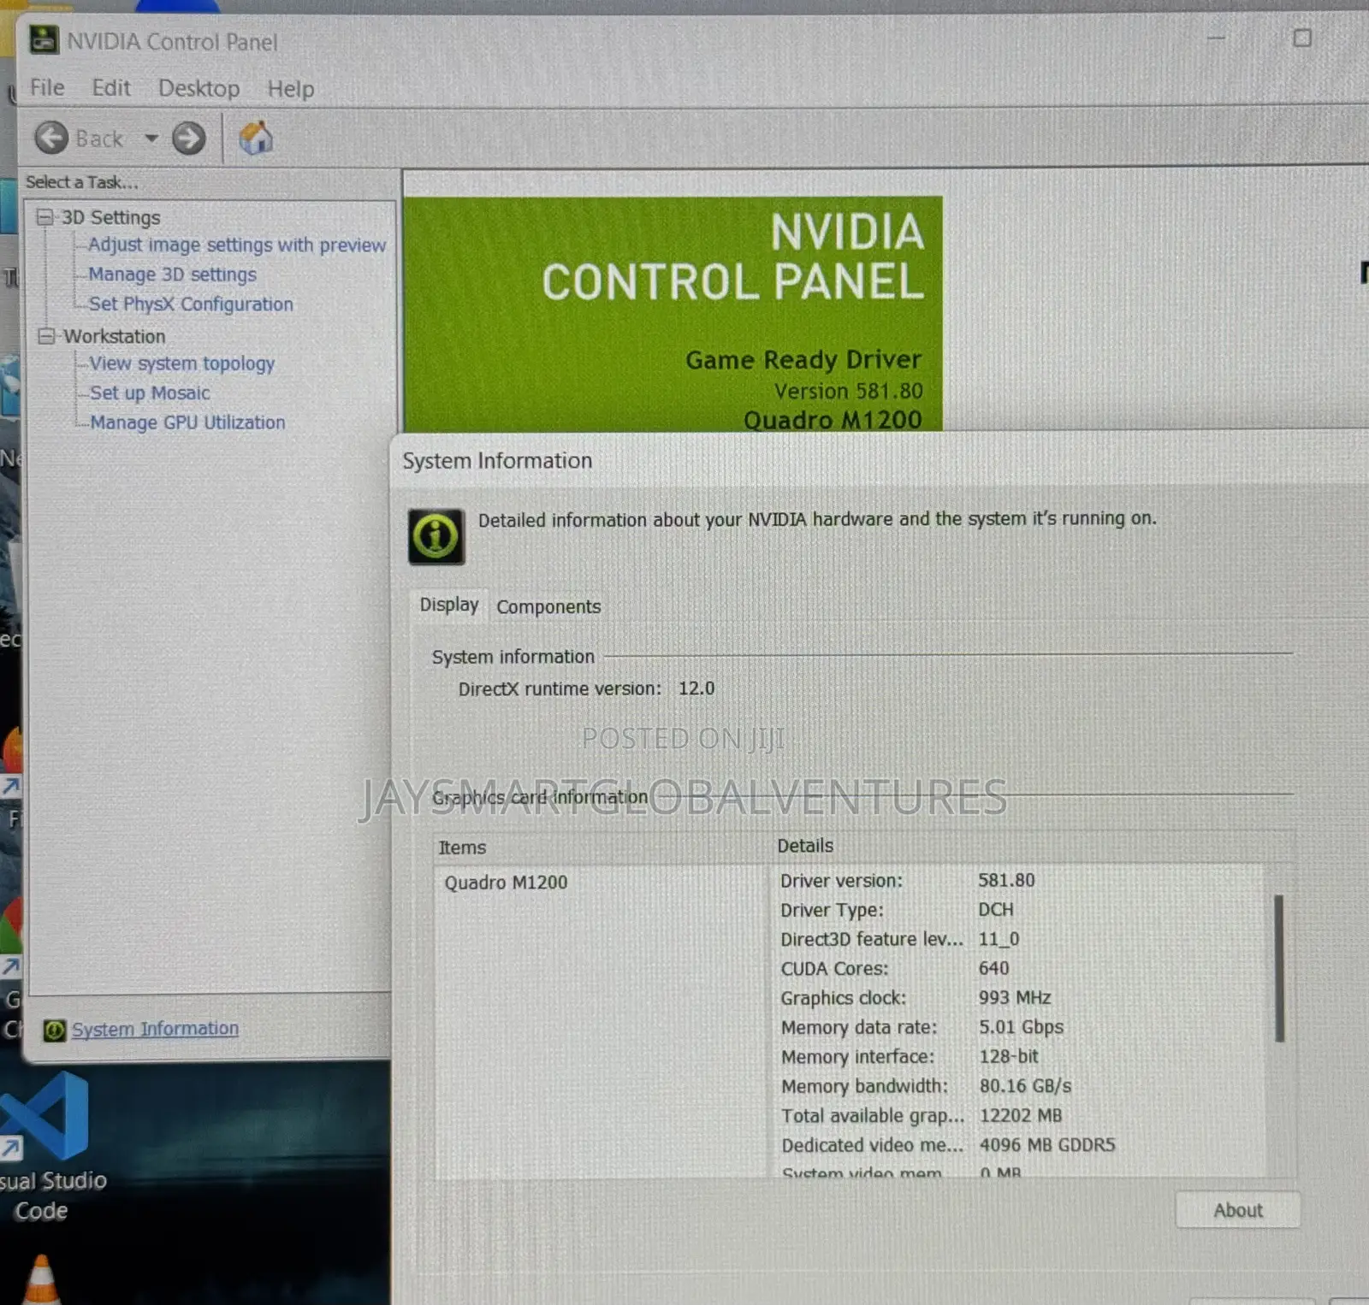Image resolution: width=1369 pixels, height=1305 pixels.
Task: Go to the Home icon in toolbar
Action: pyautogui.click(x=256, y=138)
